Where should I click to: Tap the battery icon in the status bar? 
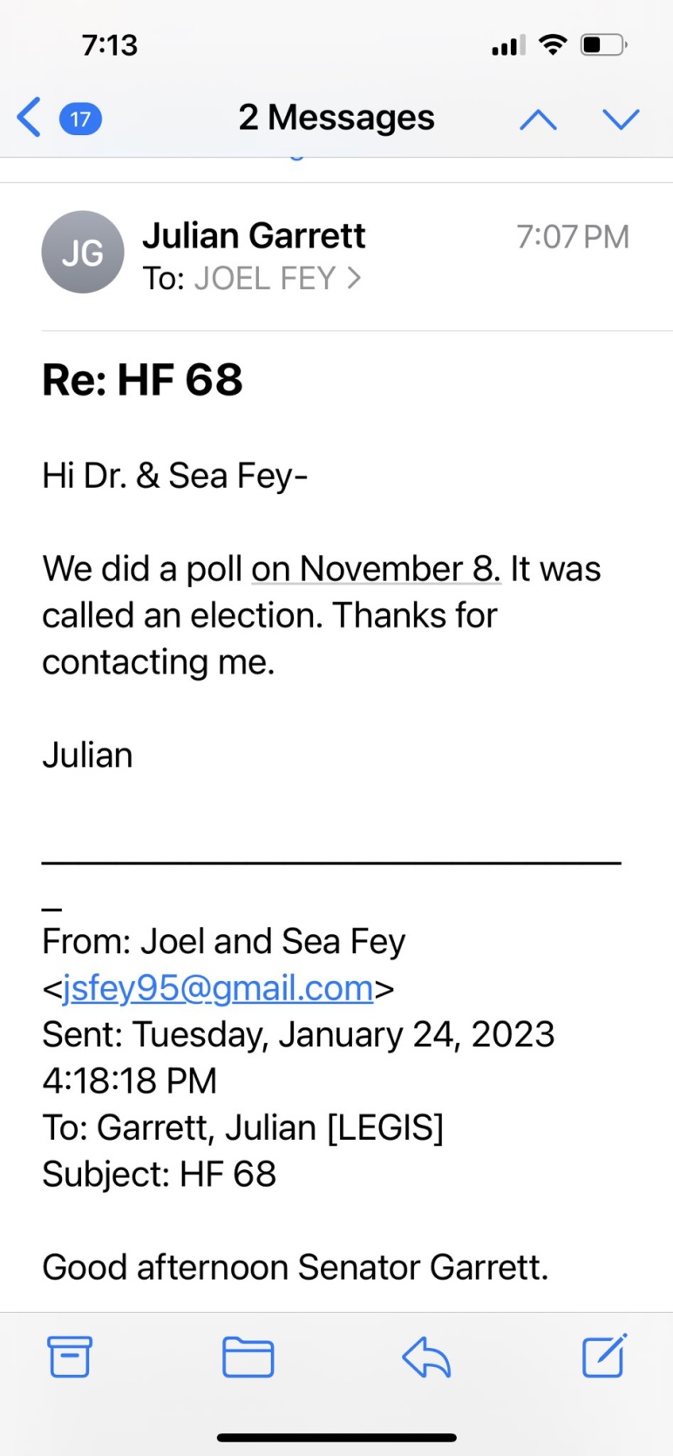[603, 44]
